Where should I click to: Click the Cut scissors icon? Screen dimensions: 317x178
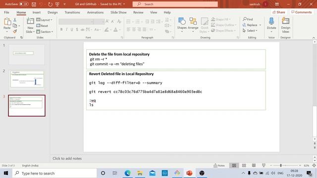point(15,20)
